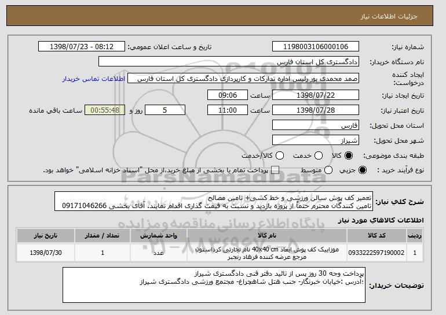
Task: Click the creation time field 09:06
Action: pyautogui.click(x=228, y=95)
